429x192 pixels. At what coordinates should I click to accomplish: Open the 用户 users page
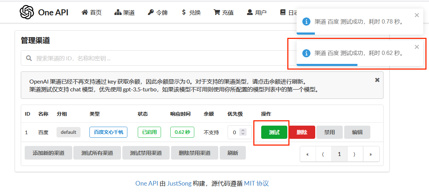(257, 12)
